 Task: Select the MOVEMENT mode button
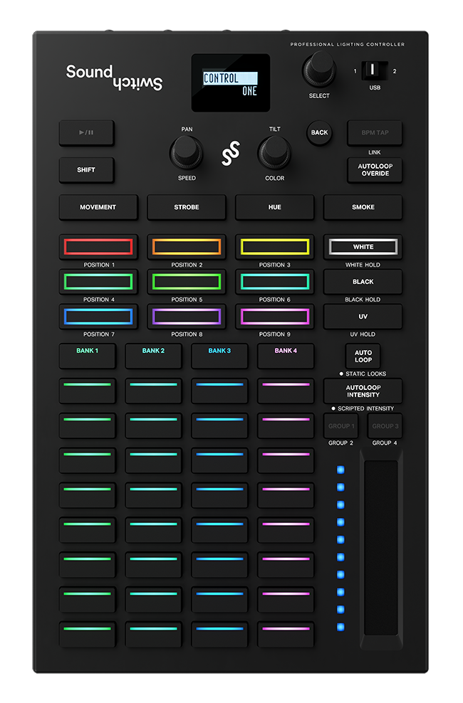point(98,207)
